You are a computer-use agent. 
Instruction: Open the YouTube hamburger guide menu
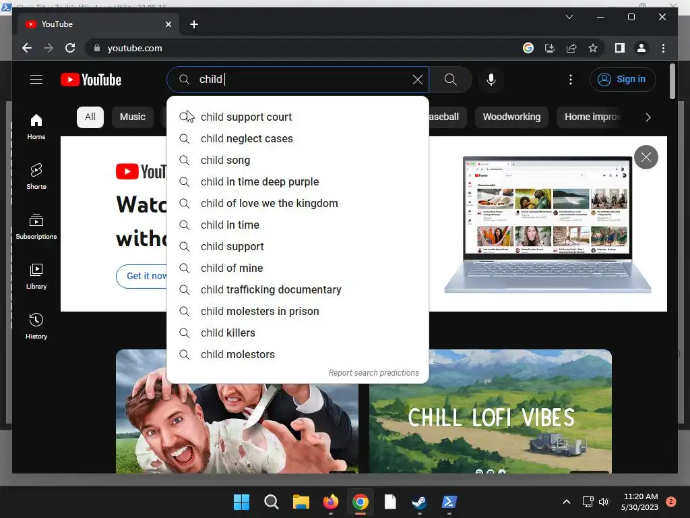pos(36,80)
